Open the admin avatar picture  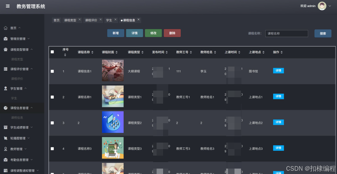[322, 6]
